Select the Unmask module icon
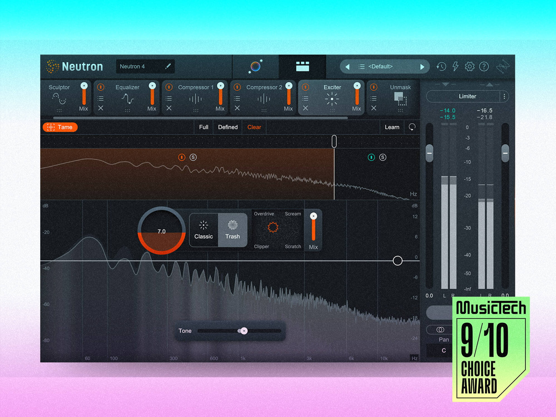This screenshot has width=556, height=417. click(400, 99)
